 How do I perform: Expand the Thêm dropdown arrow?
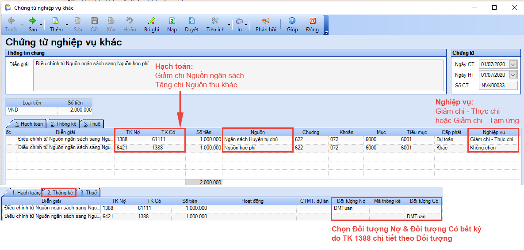pos(67,25)
